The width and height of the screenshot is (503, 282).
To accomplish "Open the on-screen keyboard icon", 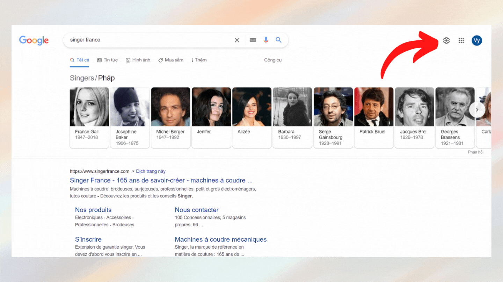I will click(253, 40).
